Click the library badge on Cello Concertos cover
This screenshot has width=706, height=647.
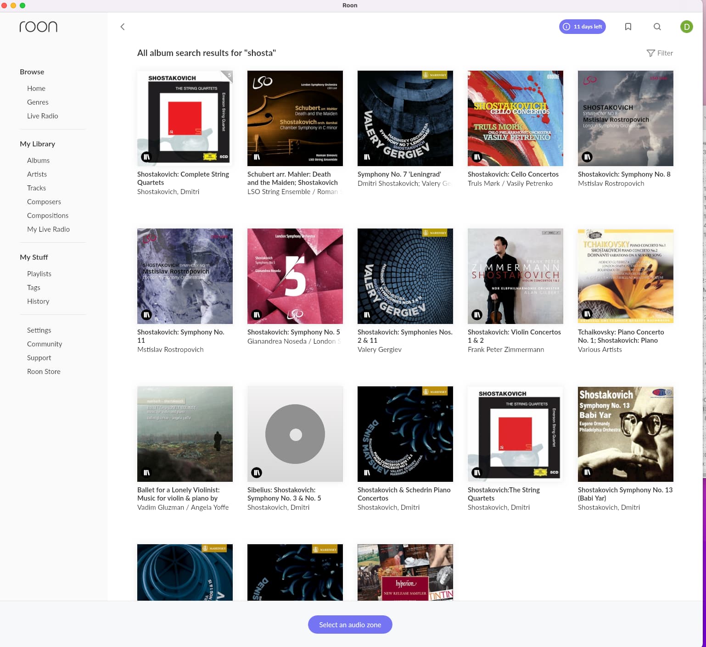477,157
